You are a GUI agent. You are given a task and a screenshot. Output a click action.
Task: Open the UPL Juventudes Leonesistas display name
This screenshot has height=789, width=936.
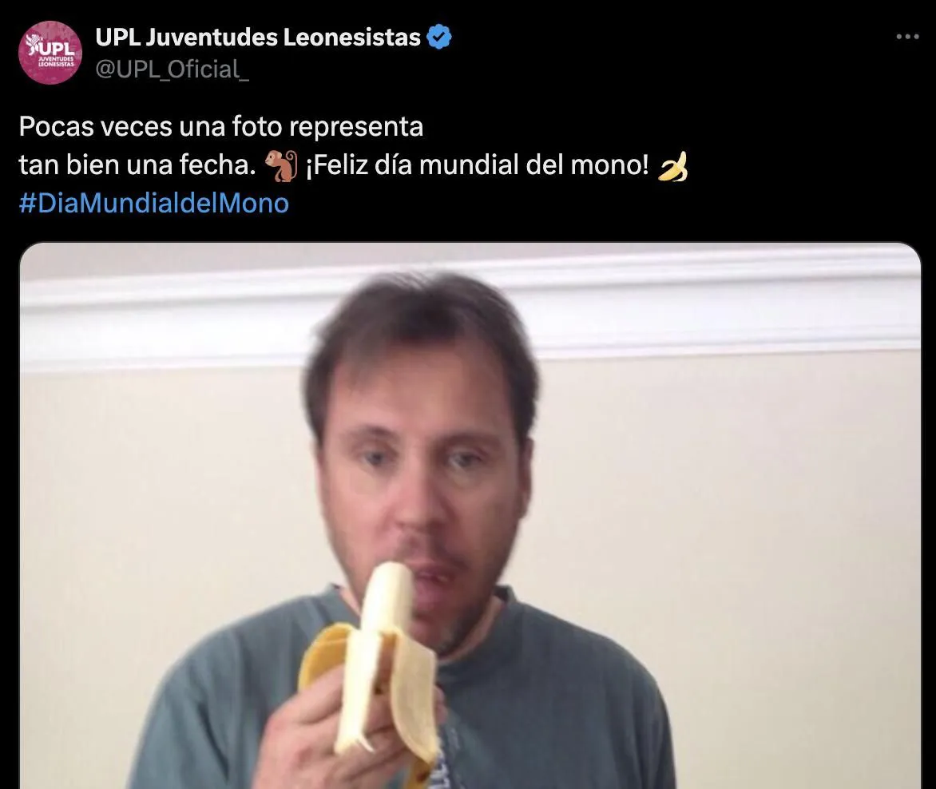coord(258,37)
